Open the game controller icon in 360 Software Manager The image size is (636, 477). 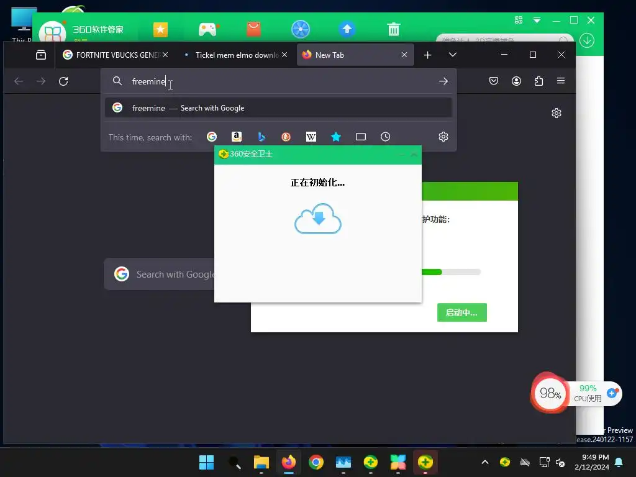point(207,30)
